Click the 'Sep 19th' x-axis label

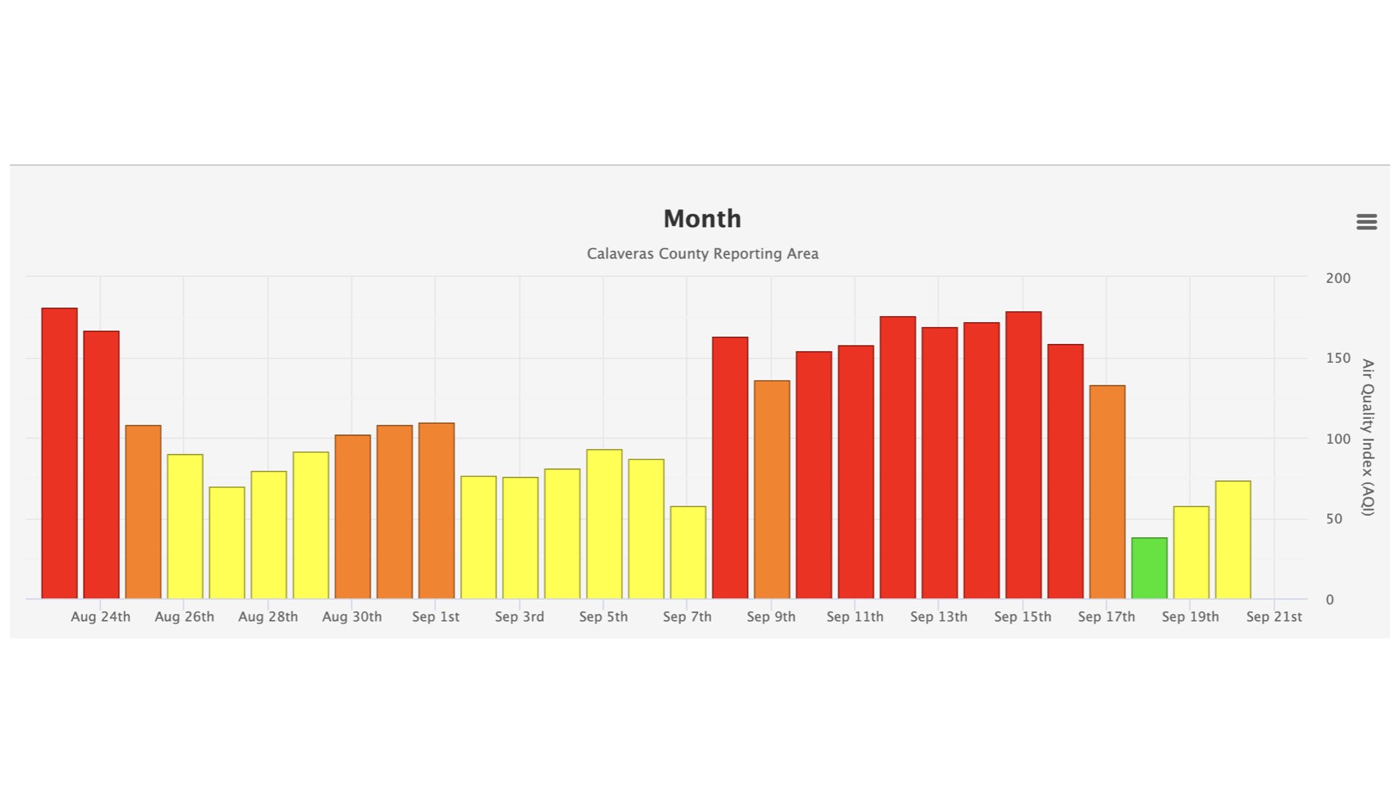pyautogui.click(x=1191, y=616)
